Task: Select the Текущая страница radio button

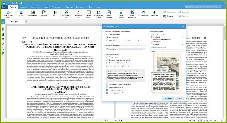Action: 107,35
